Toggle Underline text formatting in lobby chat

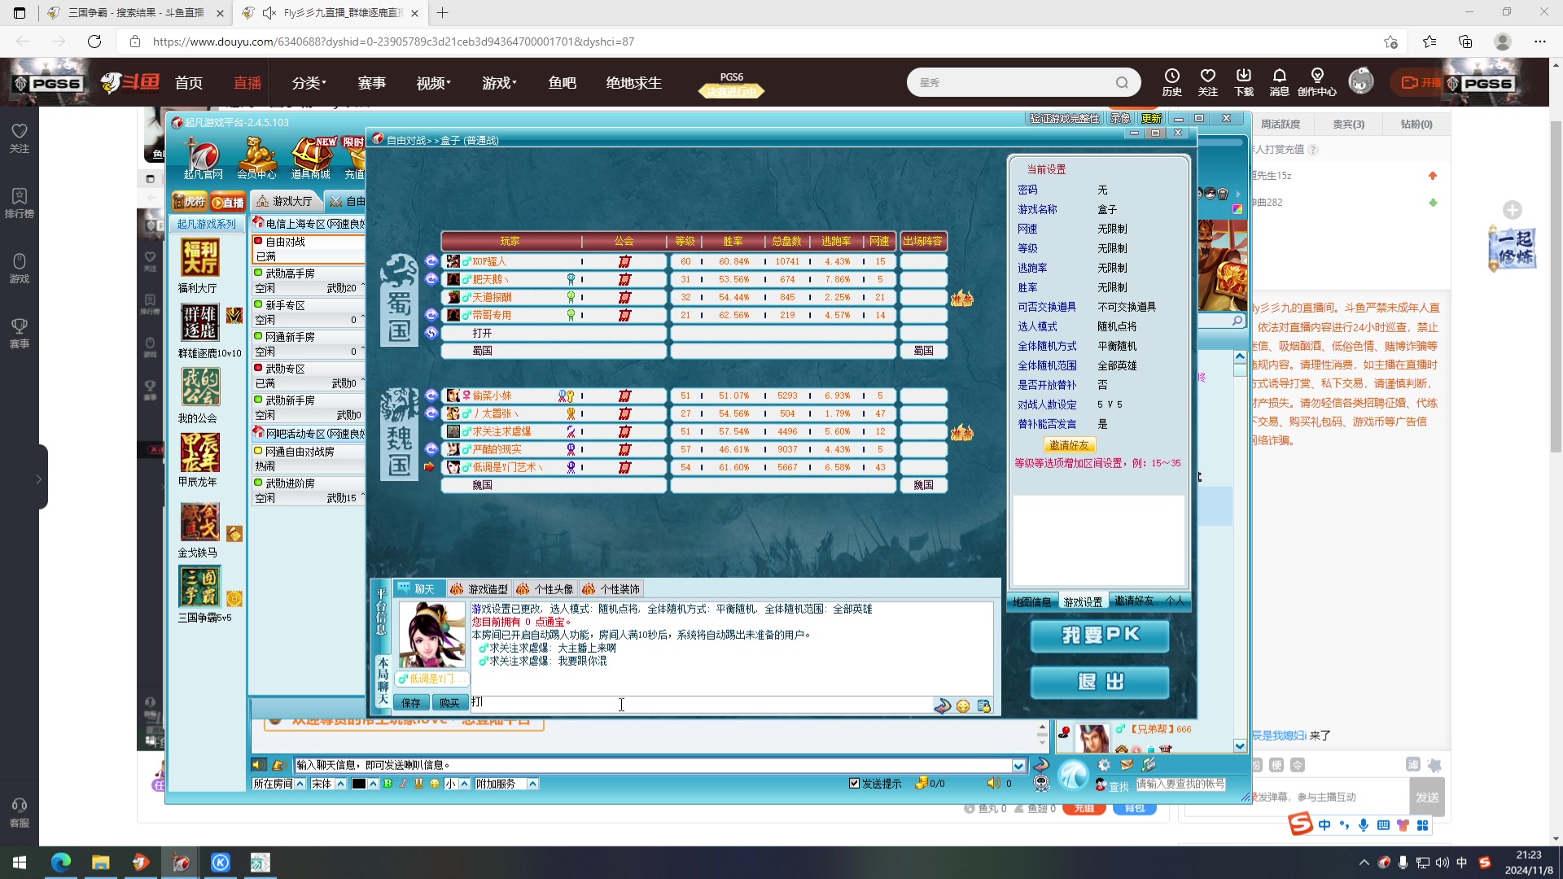coord(419,784)
